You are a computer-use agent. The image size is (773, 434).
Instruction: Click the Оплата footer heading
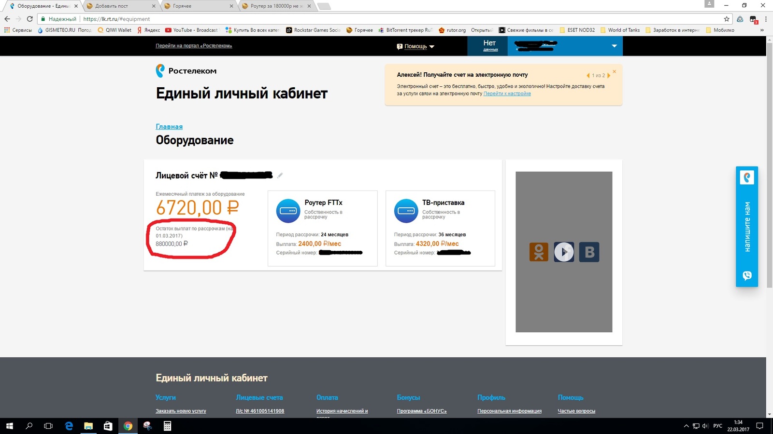pyautogui.click(x=327, y=397)
